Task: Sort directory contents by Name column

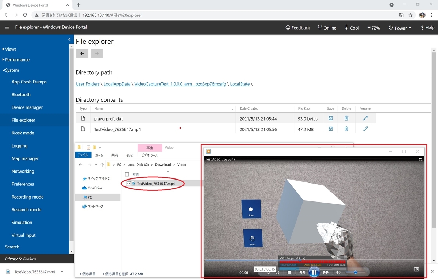Action: (99, 109)
